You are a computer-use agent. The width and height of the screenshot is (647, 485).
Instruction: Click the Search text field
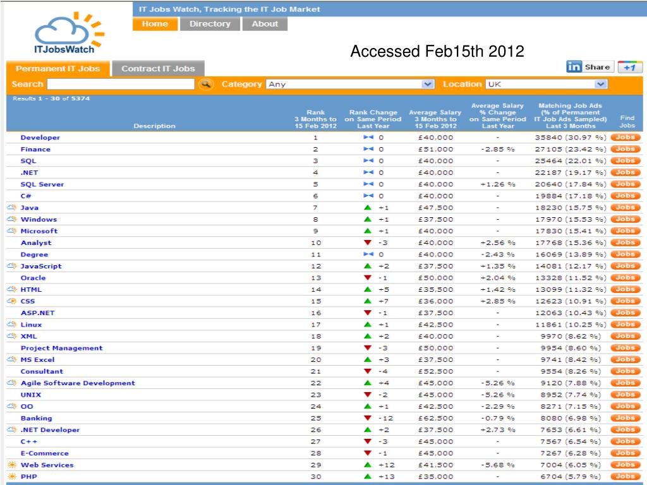[121, 84]
